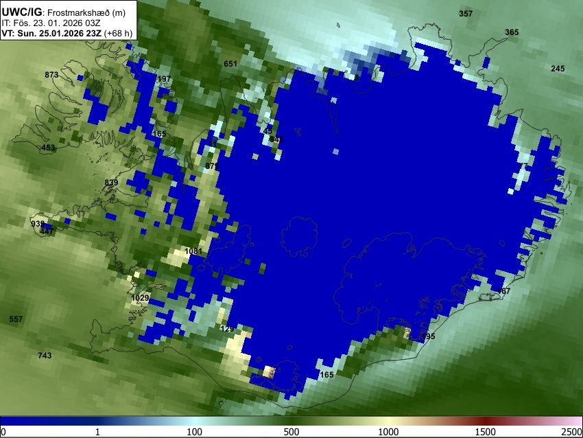Click the 167 value label

point(504,291)
